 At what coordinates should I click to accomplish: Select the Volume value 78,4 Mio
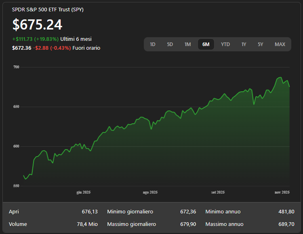[87, 224]
